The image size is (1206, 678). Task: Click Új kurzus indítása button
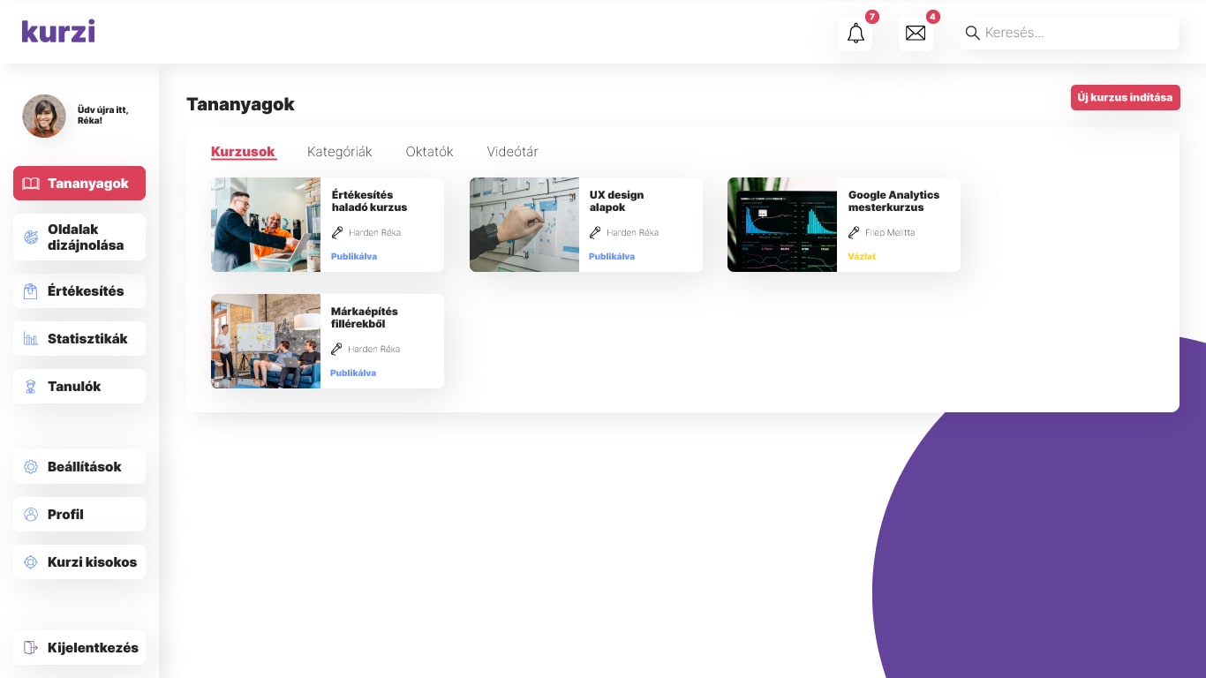(x=1125, y=97)
